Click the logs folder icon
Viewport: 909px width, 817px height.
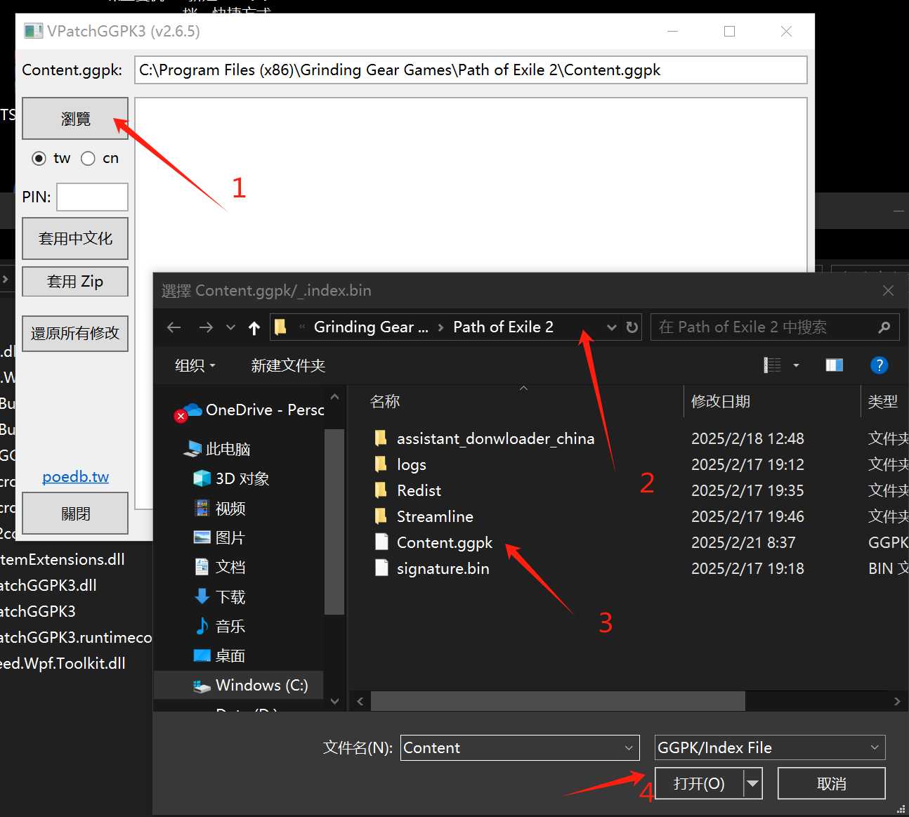coord(381,464)
